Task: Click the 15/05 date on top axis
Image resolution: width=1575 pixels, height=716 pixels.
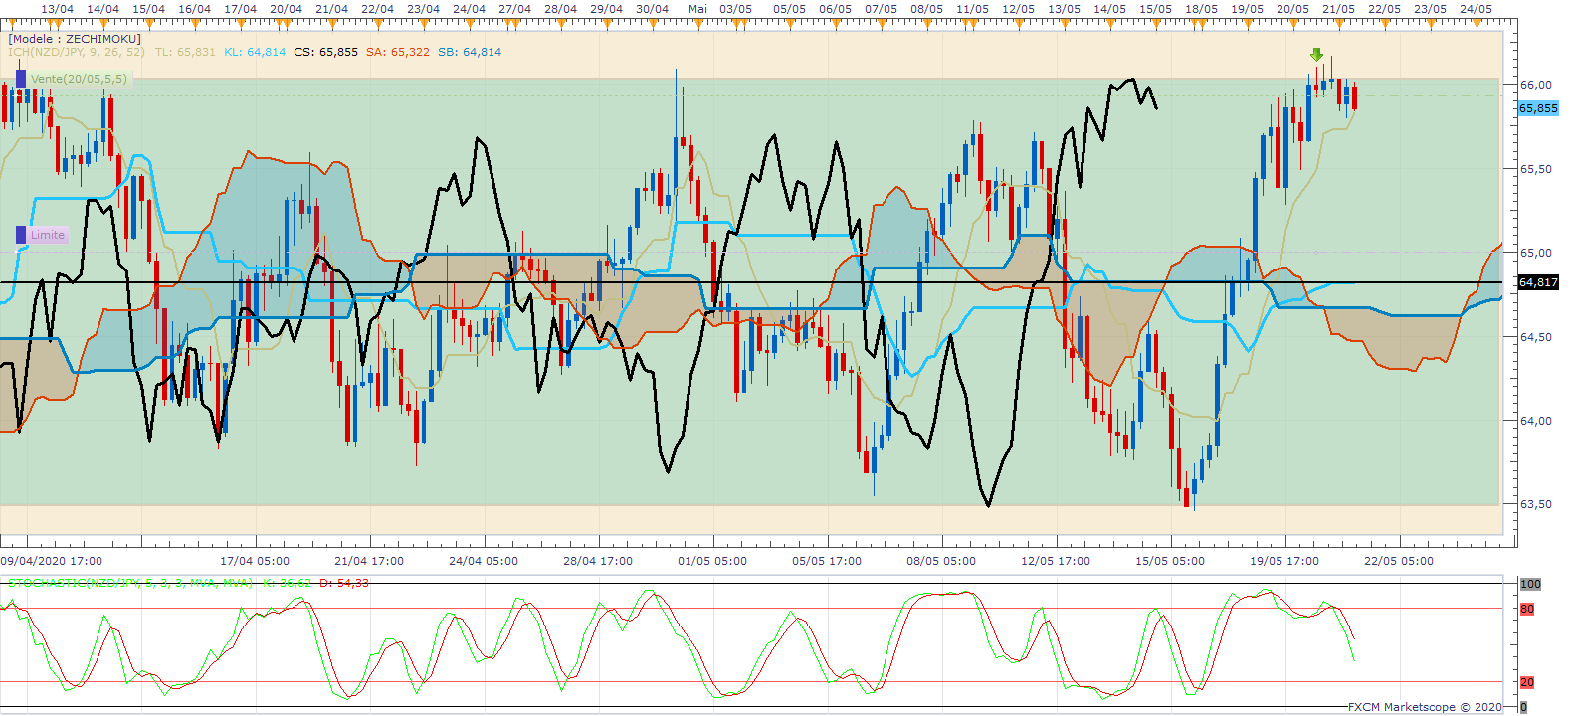Action: click(1155, 9)
